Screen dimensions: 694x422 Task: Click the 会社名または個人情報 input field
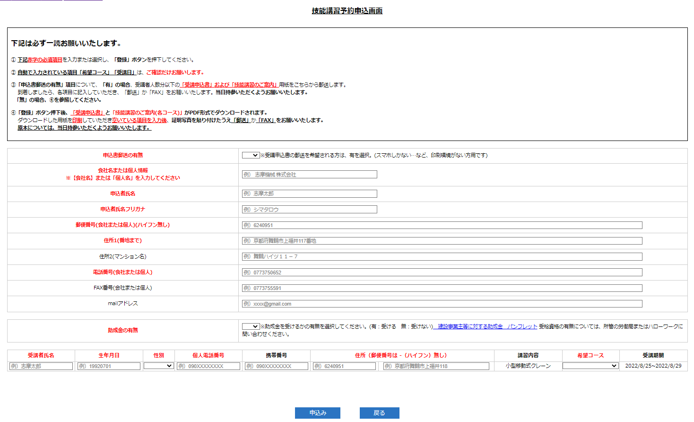310,175
